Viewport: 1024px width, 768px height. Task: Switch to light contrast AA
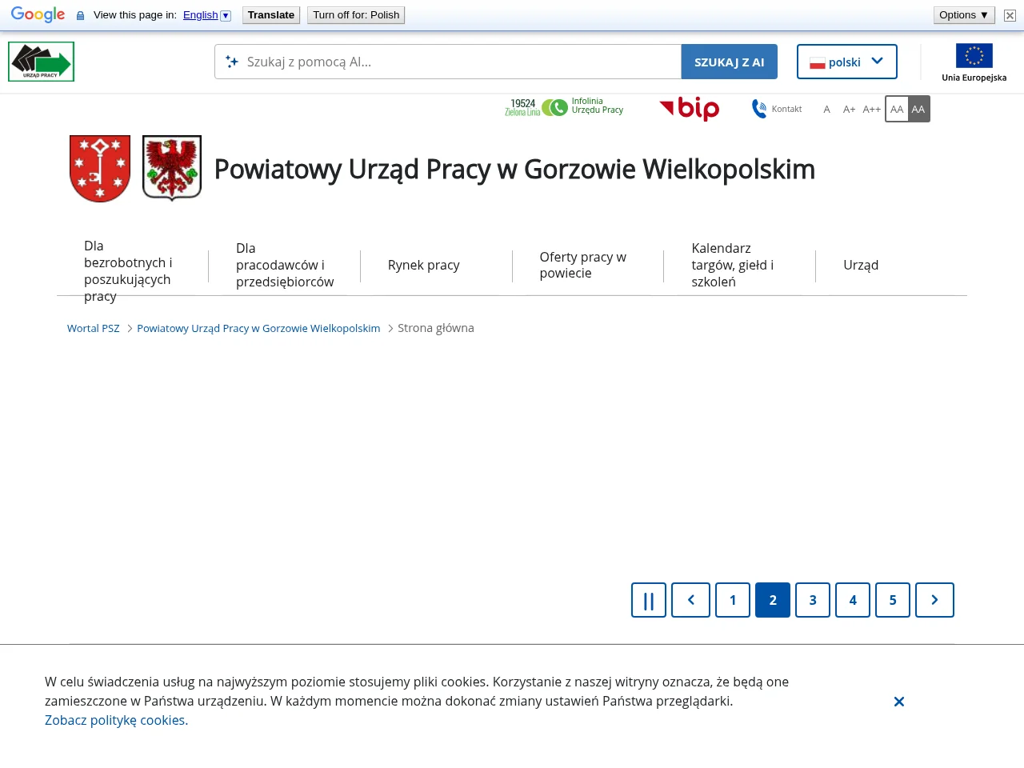point(897,109)
